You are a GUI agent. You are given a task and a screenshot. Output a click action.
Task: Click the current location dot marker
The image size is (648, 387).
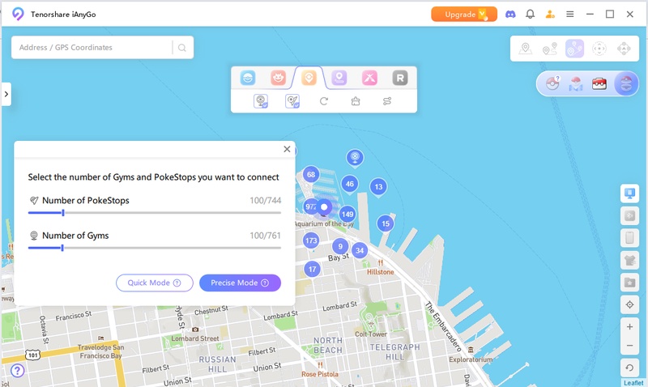point(325,207)
